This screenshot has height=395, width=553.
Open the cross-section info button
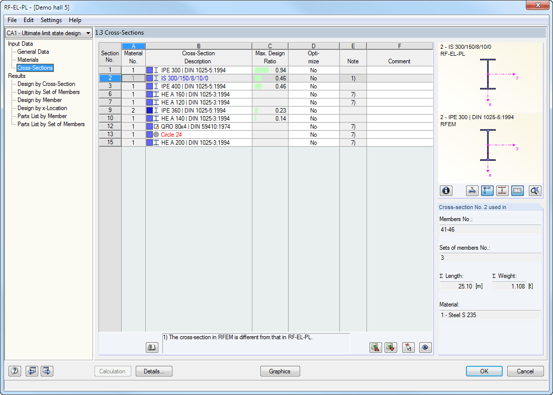[446, 191]
